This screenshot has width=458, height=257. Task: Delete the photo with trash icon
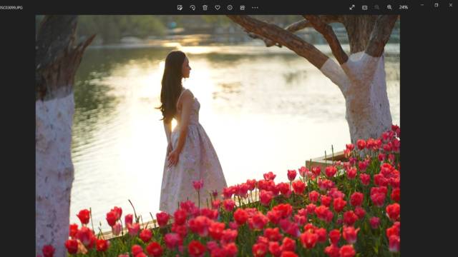[x=205, y=8]
